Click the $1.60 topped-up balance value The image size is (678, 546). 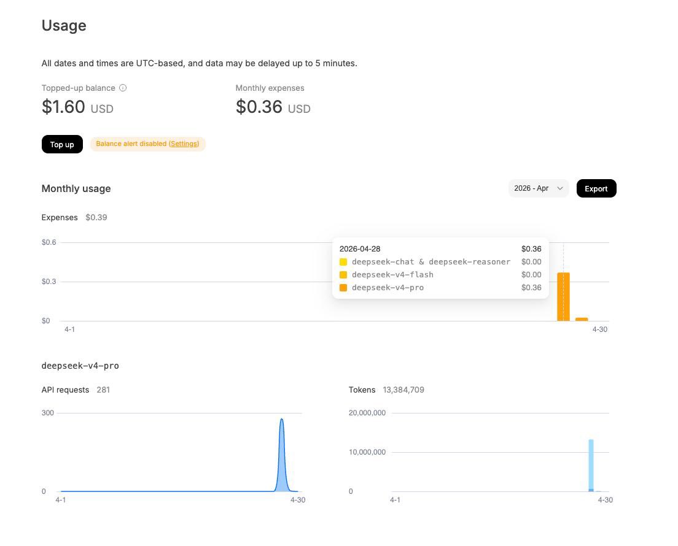click(63, 107)
